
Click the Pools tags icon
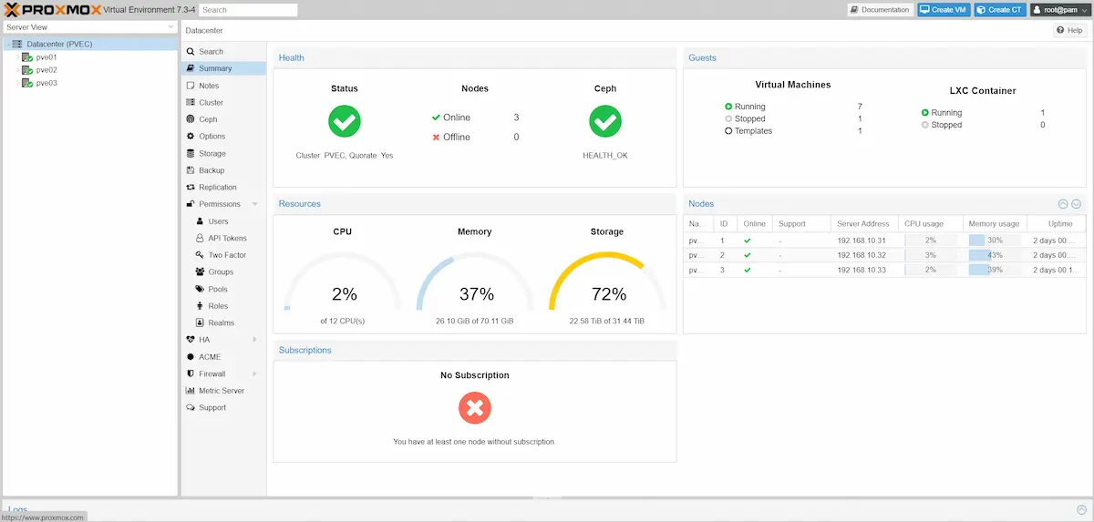(x=200, y=289)
